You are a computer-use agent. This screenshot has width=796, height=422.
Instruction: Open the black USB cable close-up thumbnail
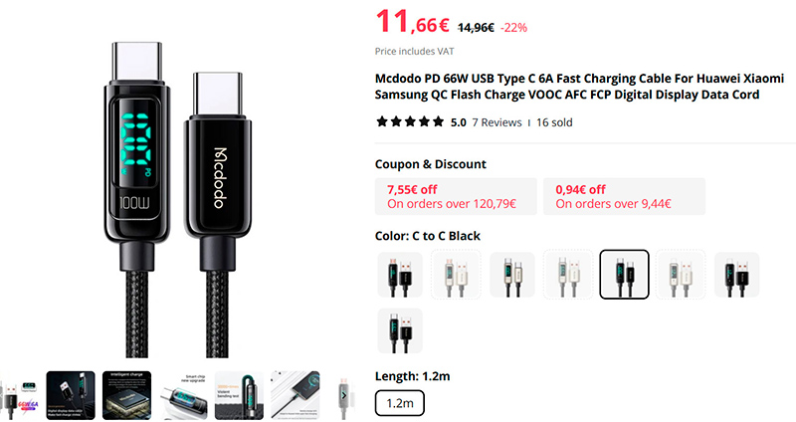(71, 396)
